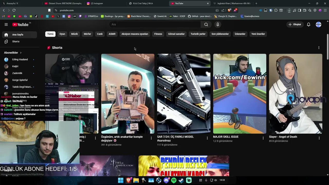Open Spotify from the taskbar

coord(174,180)
